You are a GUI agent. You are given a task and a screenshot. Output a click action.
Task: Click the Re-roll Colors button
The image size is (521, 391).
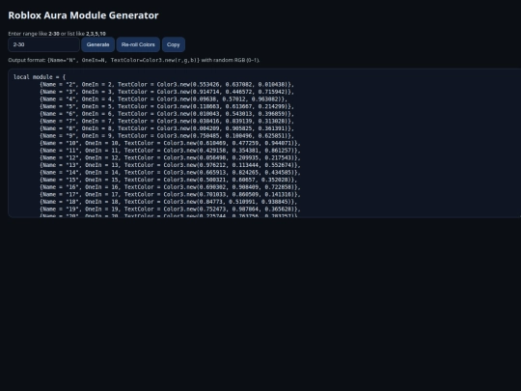pyautogui.click(x=138, y=44)
